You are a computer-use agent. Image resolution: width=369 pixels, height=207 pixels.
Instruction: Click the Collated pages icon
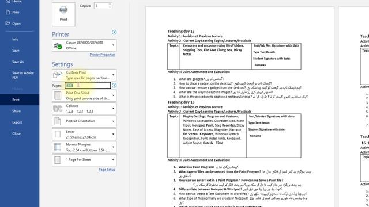[x=58, y=109]
